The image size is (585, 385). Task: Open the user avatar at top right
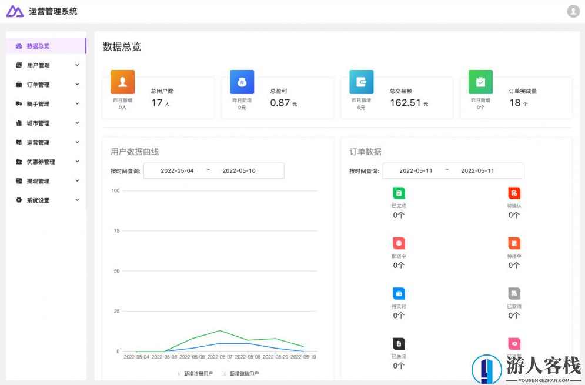click(573, 11)
